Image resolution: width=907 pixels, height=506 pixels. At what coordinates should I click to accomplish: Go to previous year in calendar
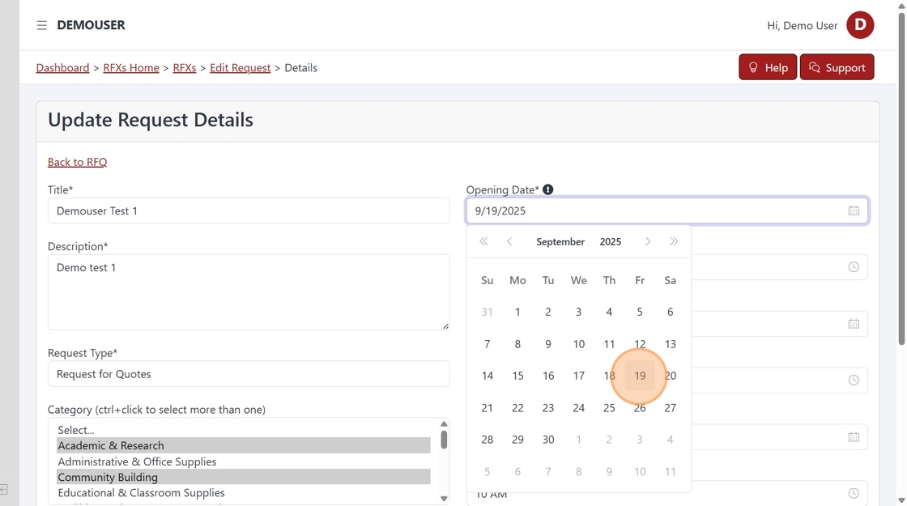pos(483,241)
